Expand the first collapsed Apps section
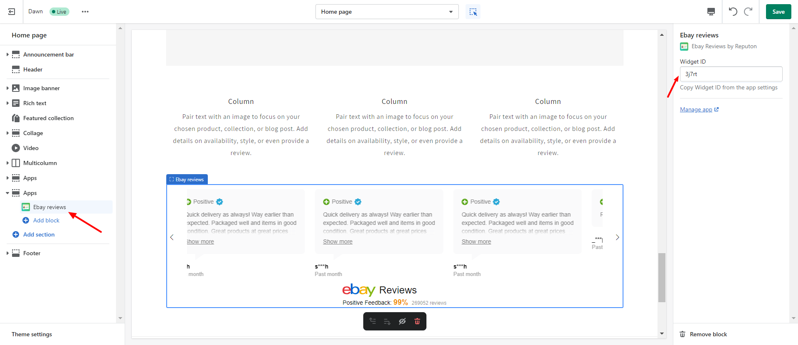Screen dimensions: 798x345 7,178
